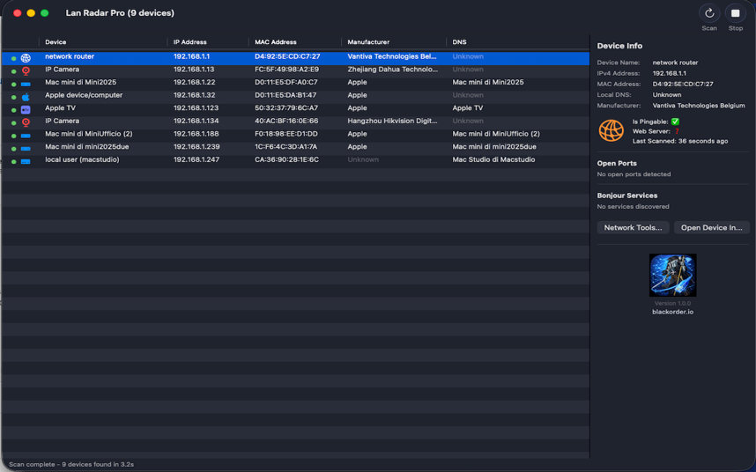Viewport: 756px width, 472px height.
Task: Sort by the IP Address column header
Action: [x=190, y=42]
